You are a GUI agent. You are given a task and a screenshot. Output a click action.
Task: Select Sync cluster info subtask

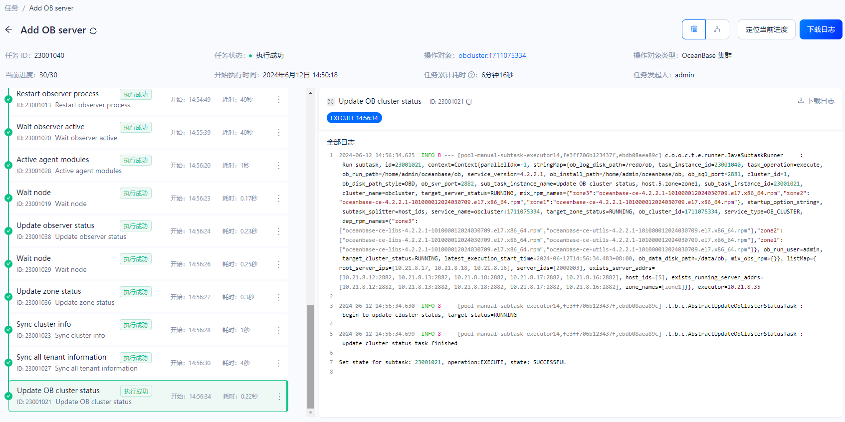148,330
